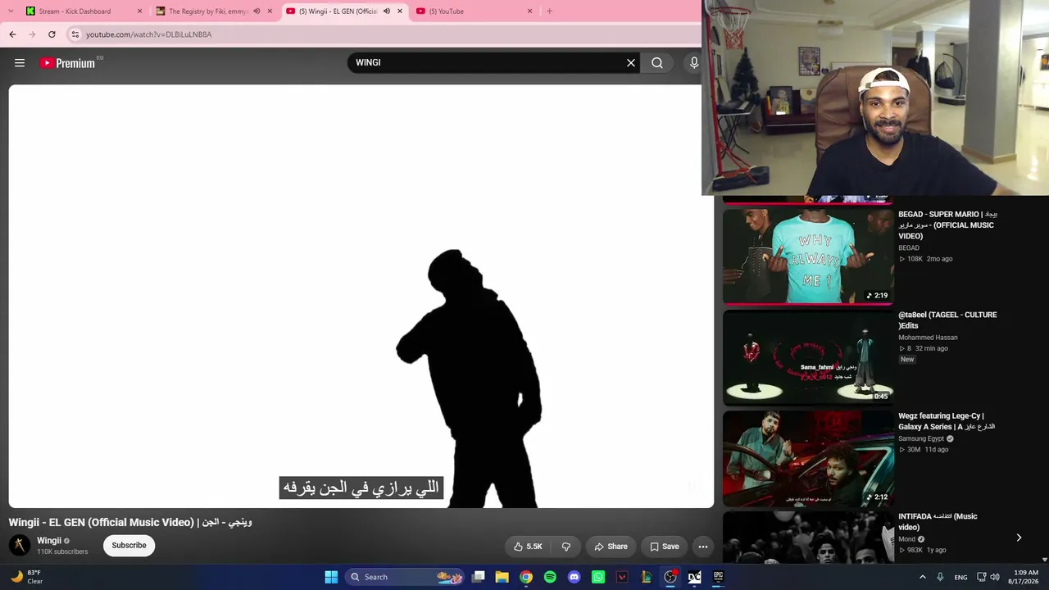Open the BEGAD channel name
Image resolution: width=1049 pixels, height=590 pixels.
tap(909, 247)
